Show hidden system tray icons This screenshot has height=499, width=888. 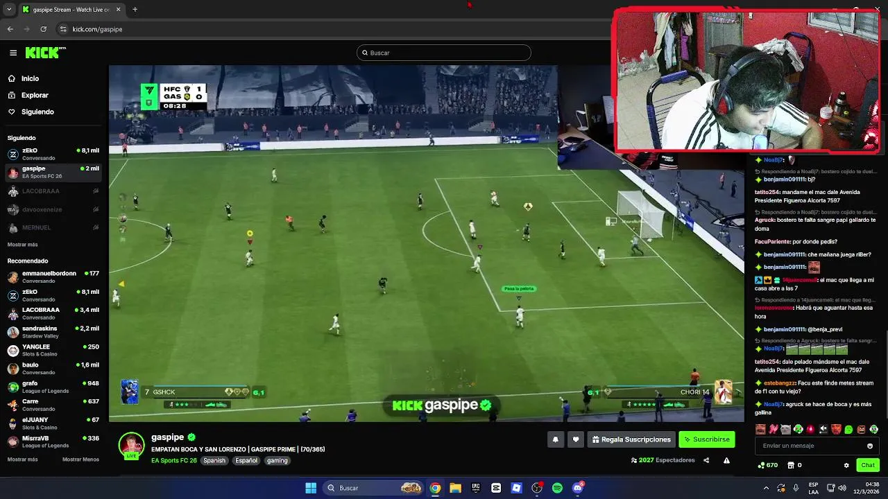pyautogui.click(x=766, y=488)
